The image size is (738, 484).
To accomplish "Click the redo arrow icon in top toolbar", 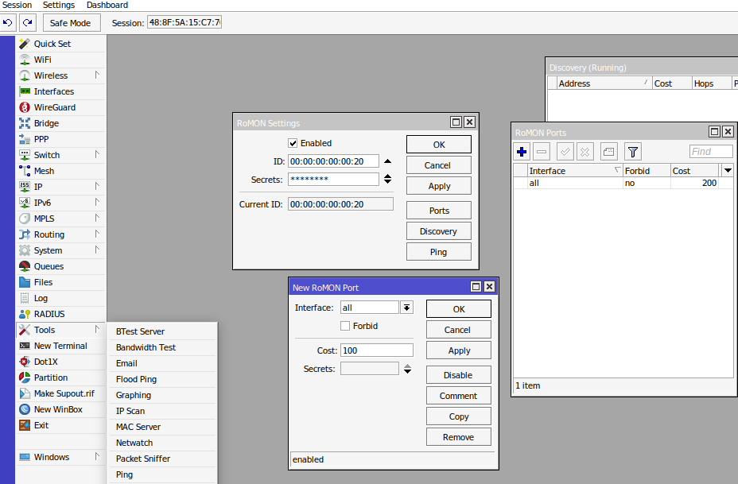I will click(28, 23).
